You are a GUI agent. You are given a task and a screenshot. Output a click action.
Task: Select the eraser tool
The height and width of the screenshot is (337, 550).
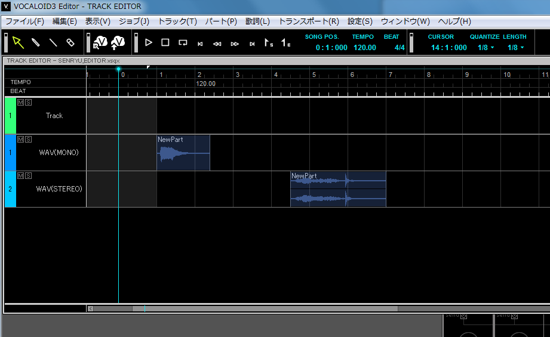[70, 42]
